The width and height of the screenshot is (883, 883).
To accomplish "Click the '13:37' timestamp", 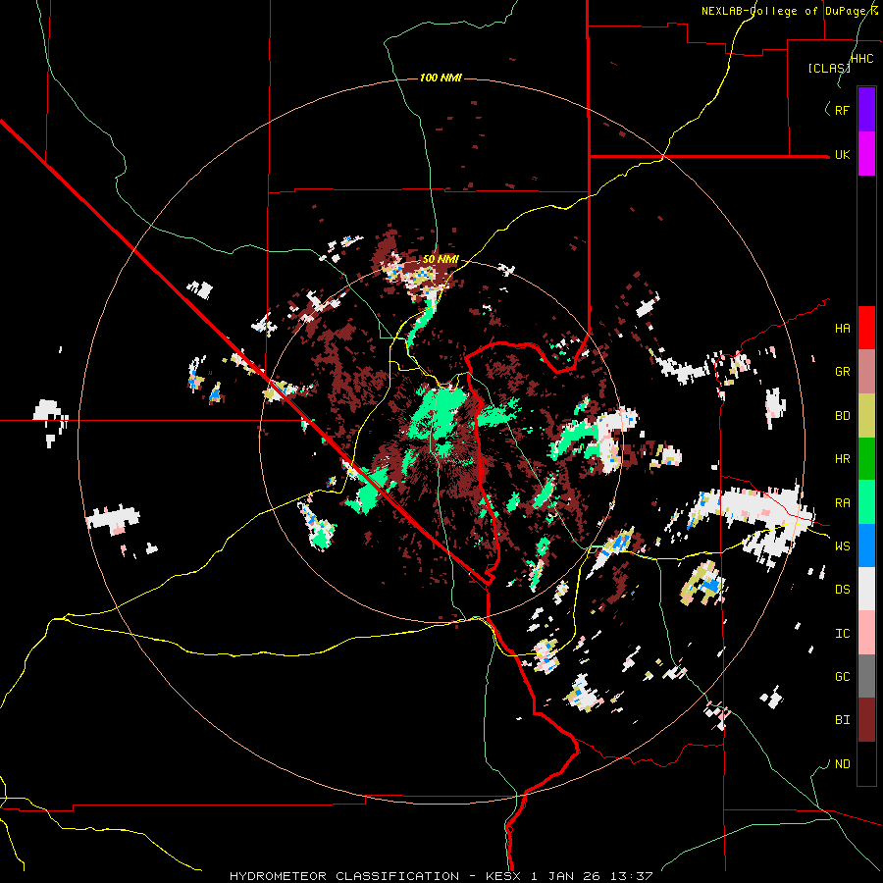I will coord(632,876).
